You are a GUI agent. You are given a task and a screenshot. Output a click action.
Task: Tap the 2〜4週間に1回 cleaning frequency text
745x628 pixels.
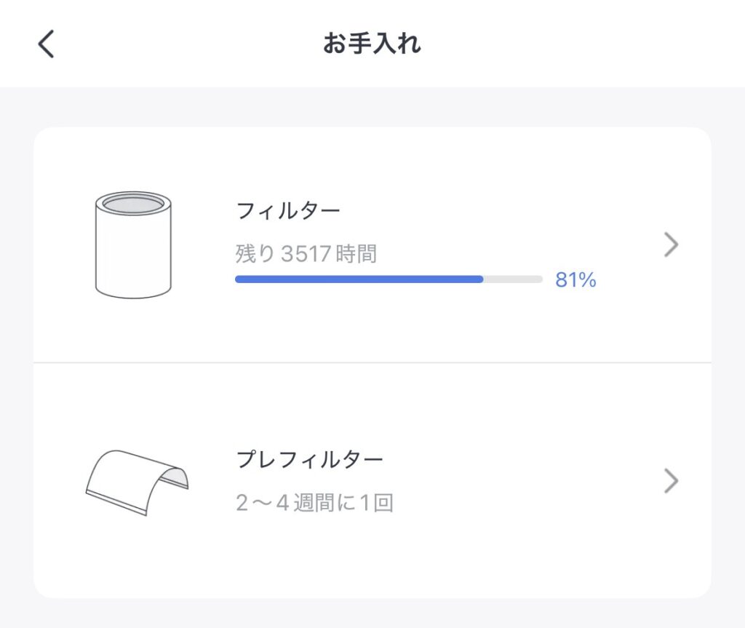(x=314, y=503)
